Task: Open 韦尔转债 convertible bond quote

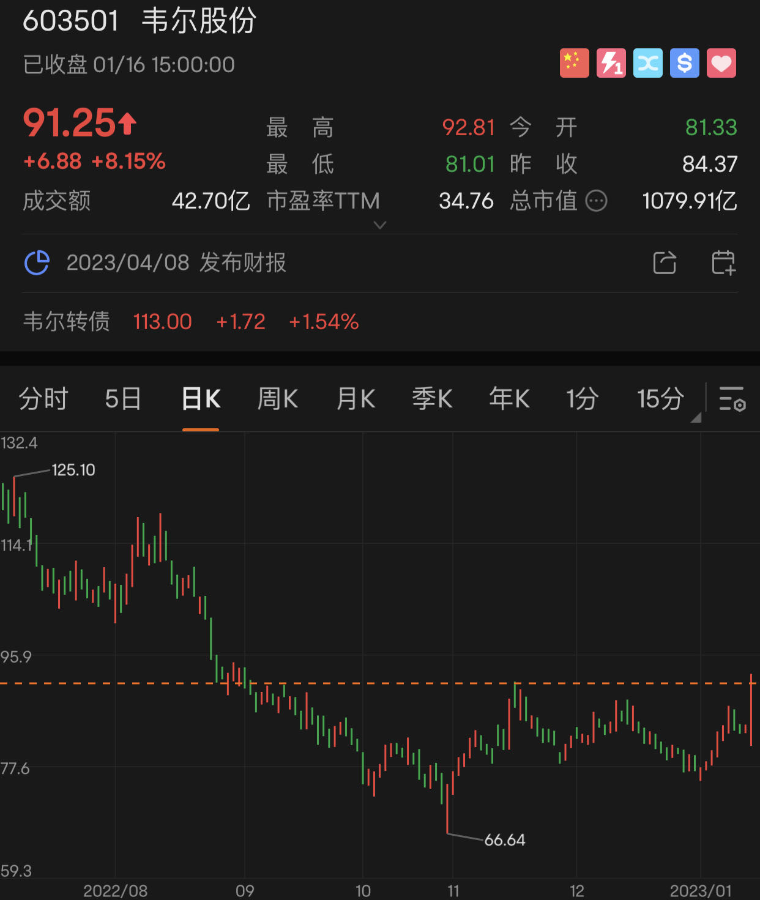Action: click(x=67, y=322)
